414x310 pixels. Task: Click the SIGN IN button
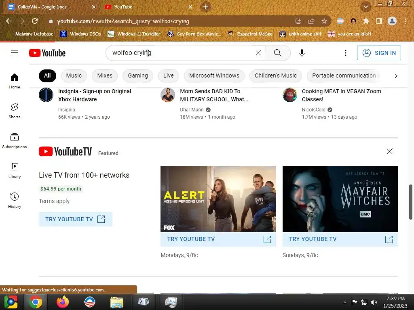tap(379, 53)
